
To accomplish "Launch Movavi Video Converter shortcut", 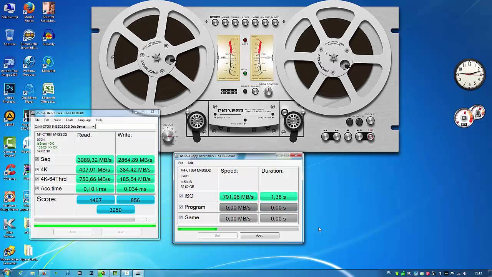I will (10, 255).
